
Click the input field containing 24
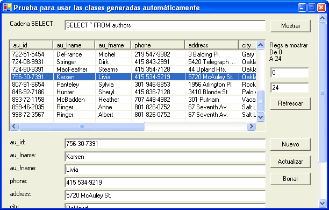click(289, 88)
